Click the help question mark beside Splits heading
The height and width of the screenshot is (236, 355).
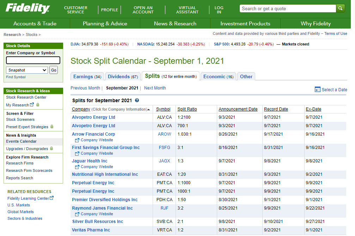(137, 100)
